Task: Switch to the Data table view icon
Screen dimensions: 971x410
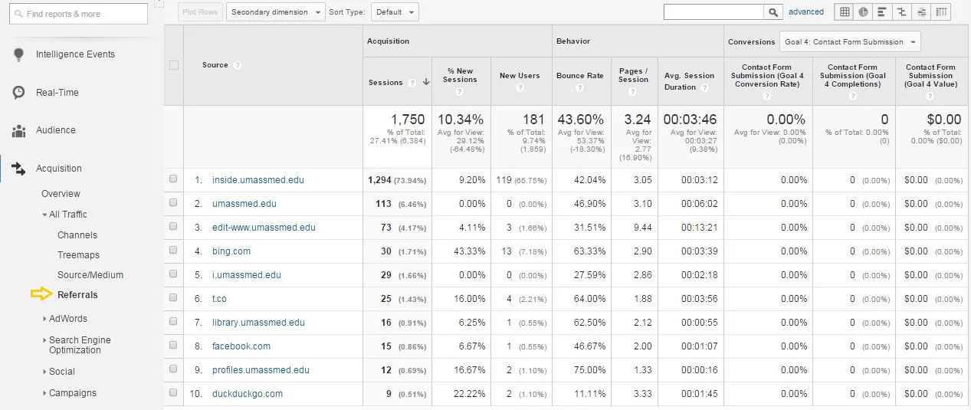Action: click(845, 12)
